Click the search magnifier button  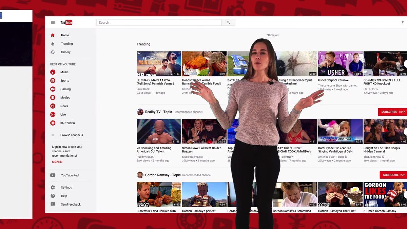[x=228, y=22]
